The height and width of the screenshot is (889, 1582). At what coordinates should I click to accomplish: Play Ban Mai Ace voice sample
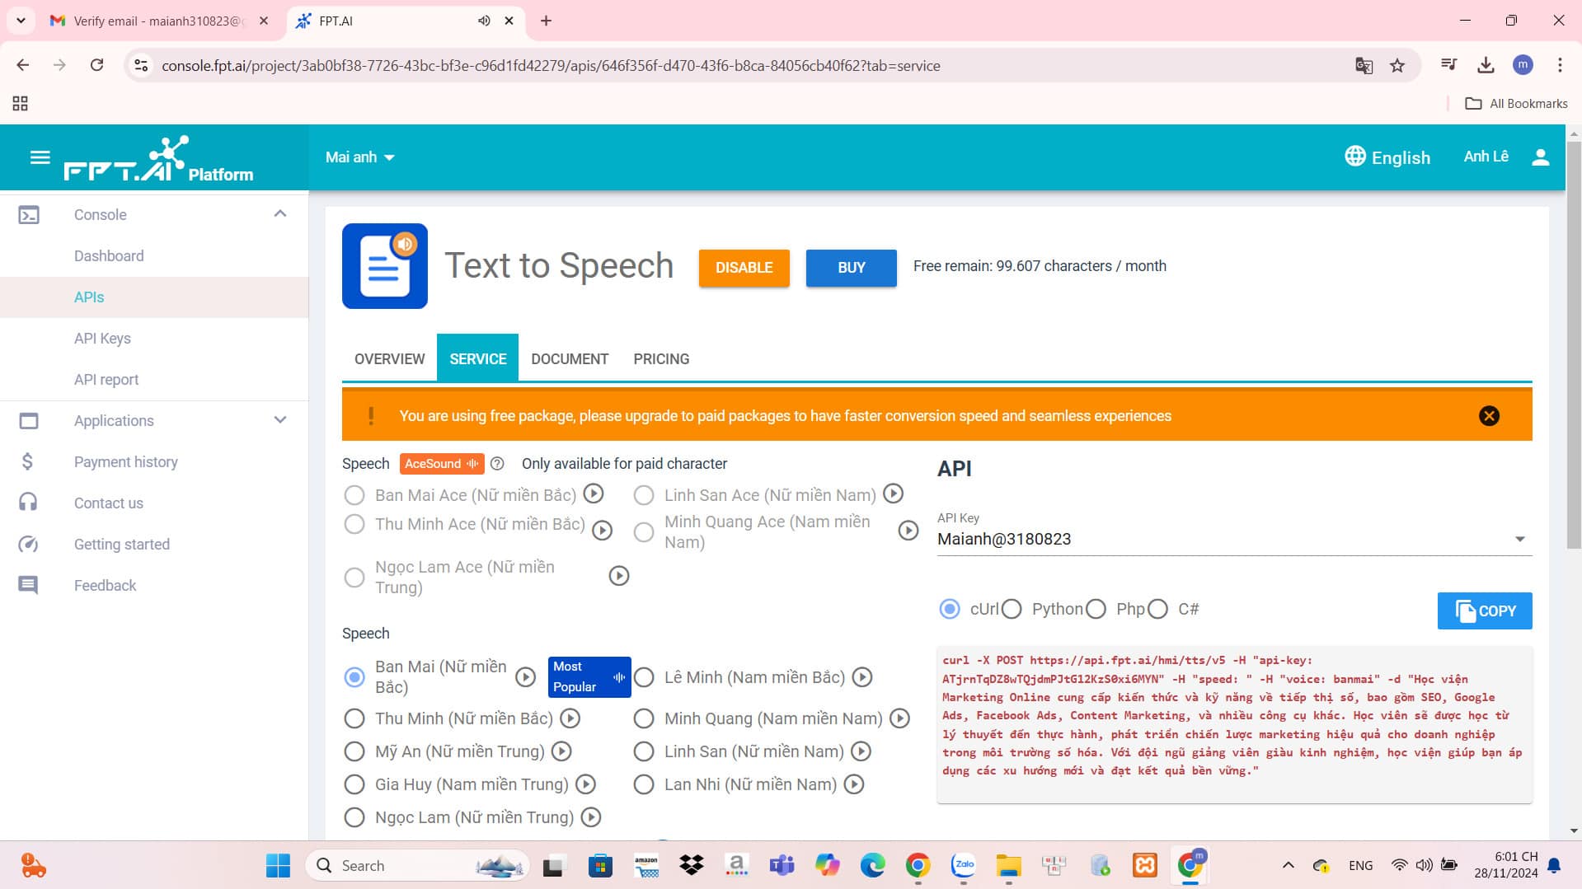[594, 494]
